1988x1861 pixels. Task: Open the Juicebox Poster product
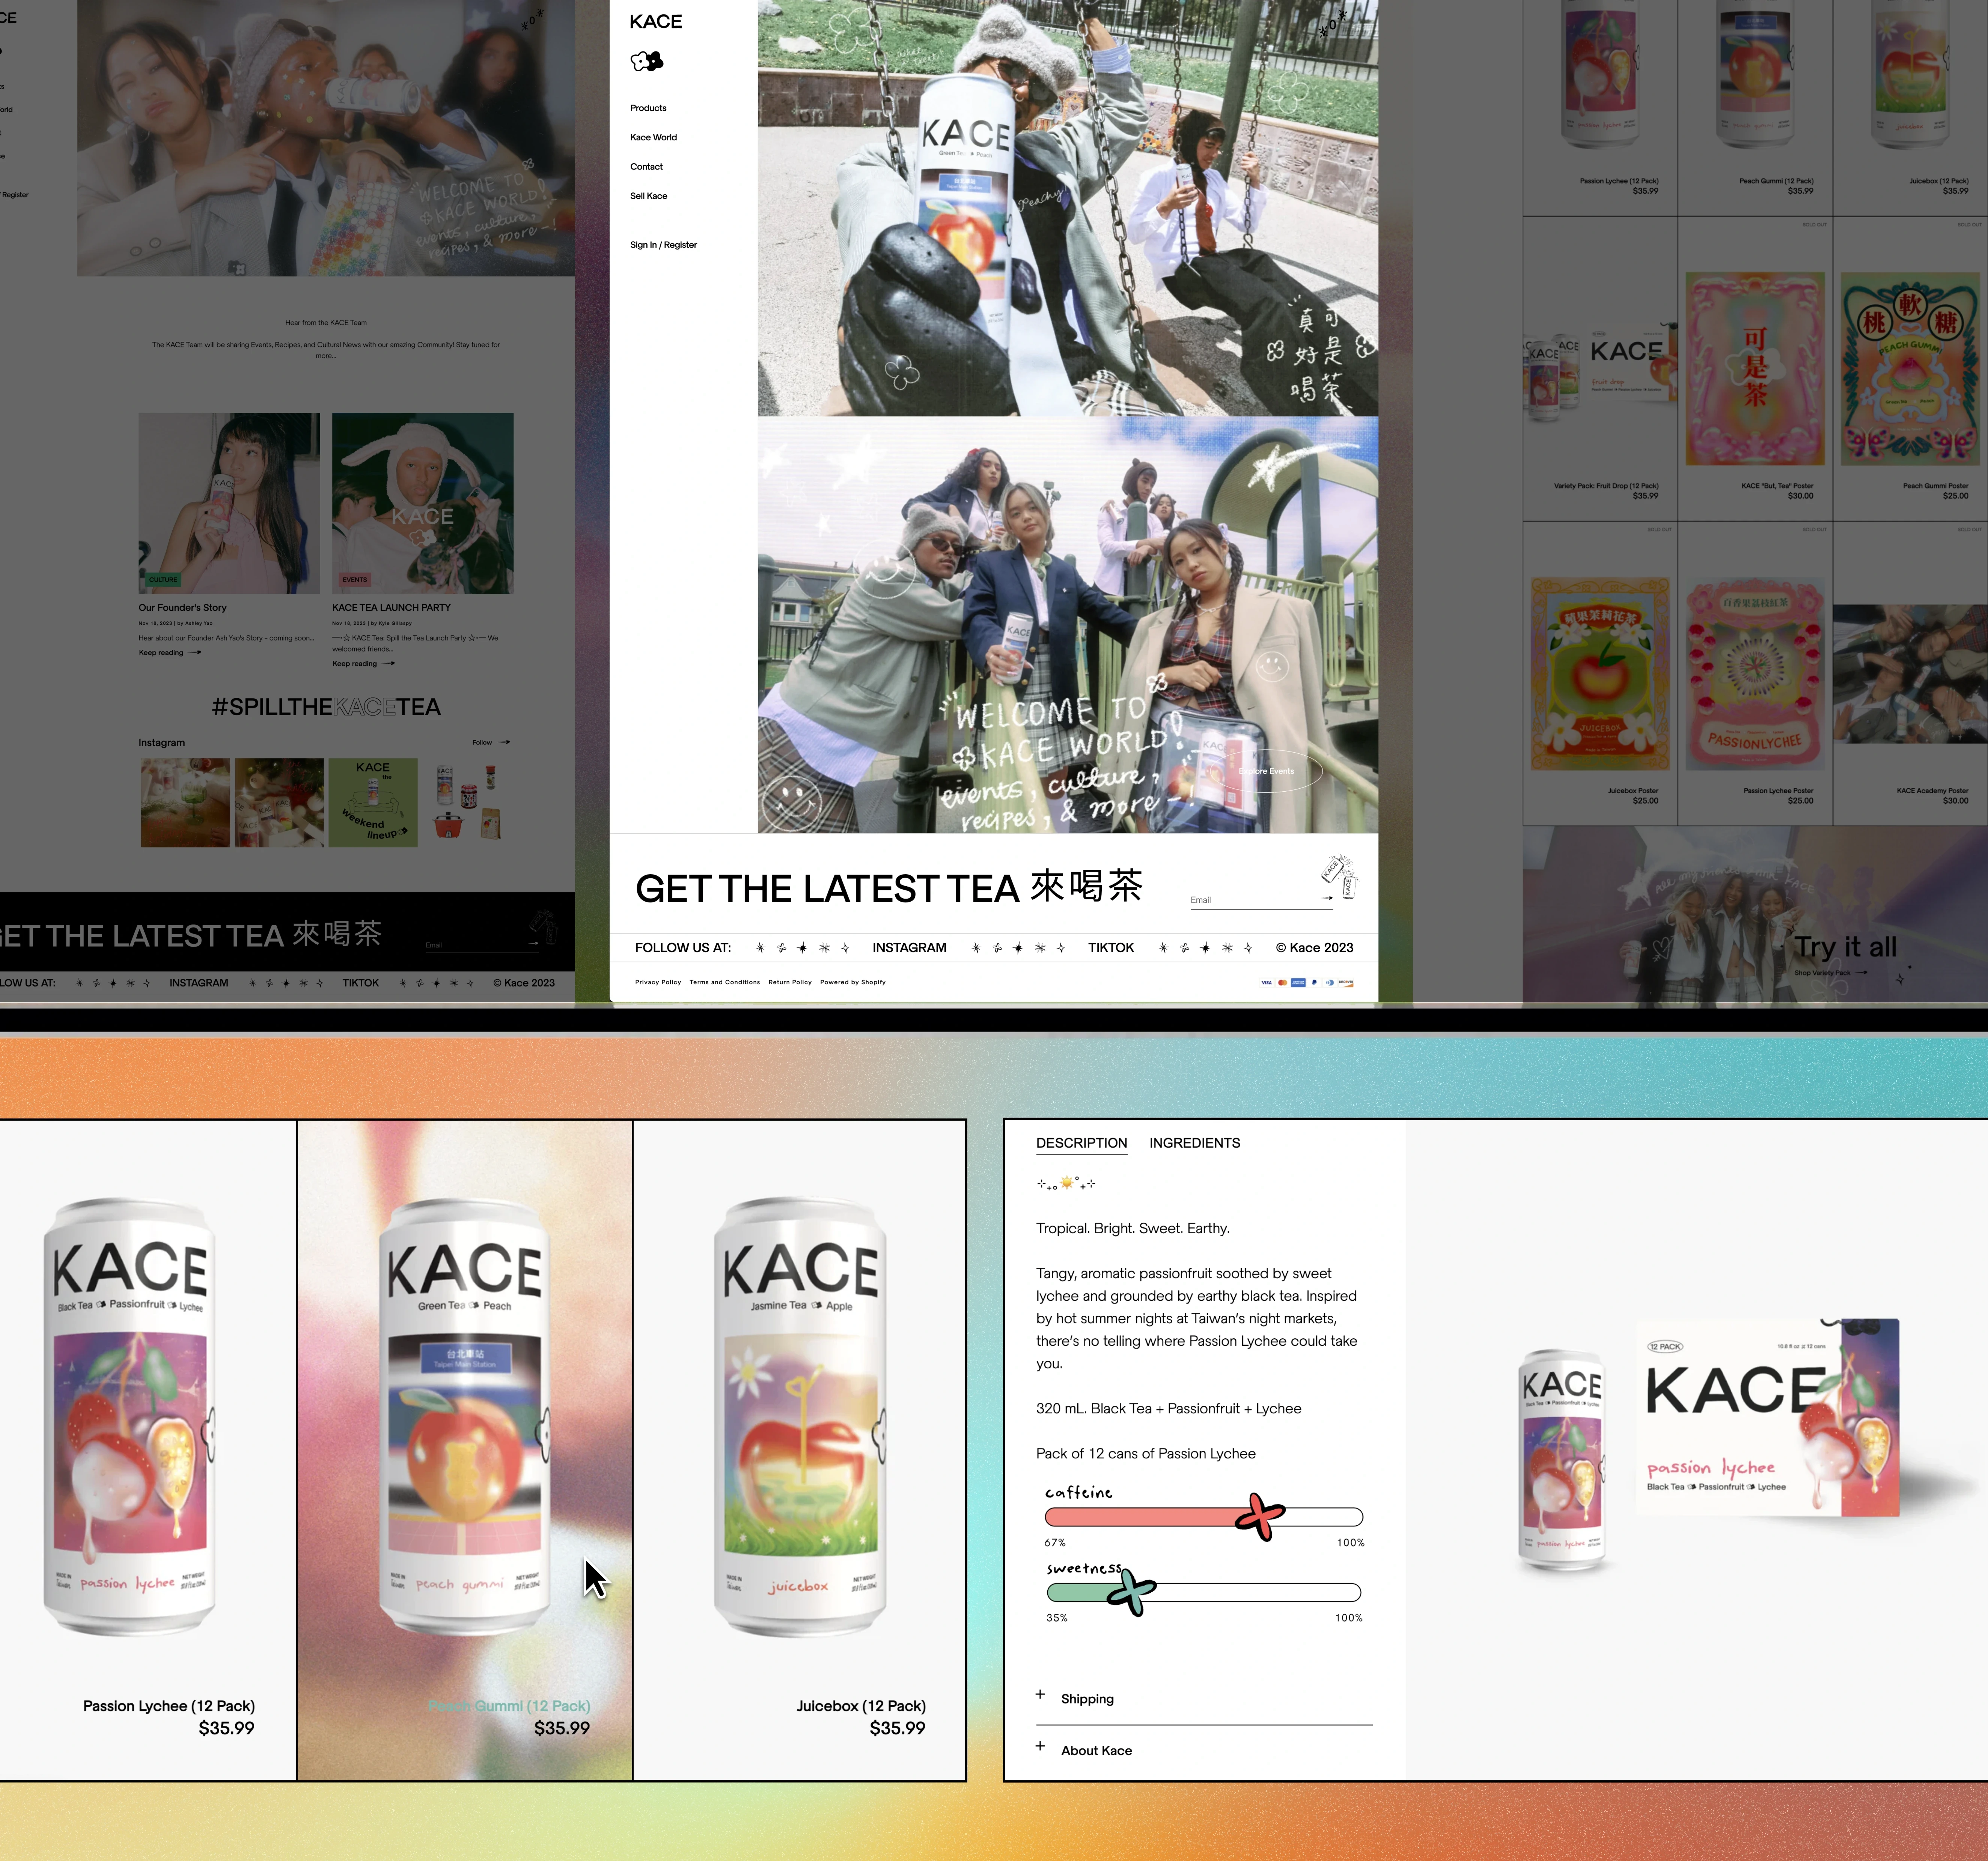click(1600, 673)
